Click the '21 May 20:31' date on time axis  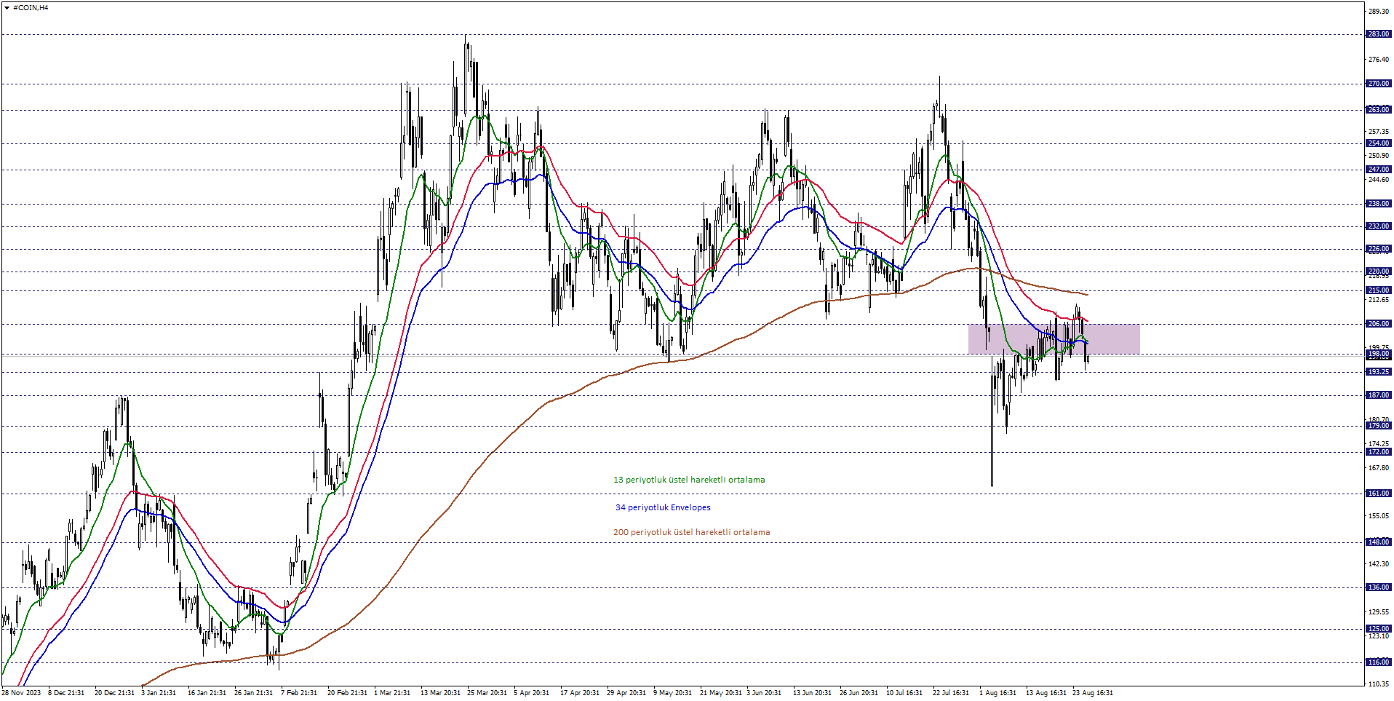[x=721, y=693]
